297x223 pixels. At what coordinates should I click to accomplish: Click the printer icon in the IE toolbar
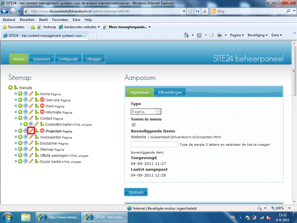[219, 35]
